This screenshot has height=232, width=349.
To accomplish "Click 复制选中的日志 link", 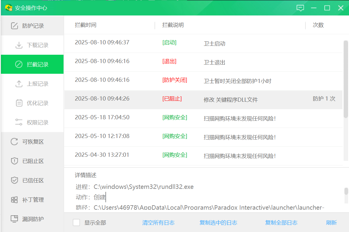I will 218,222.
